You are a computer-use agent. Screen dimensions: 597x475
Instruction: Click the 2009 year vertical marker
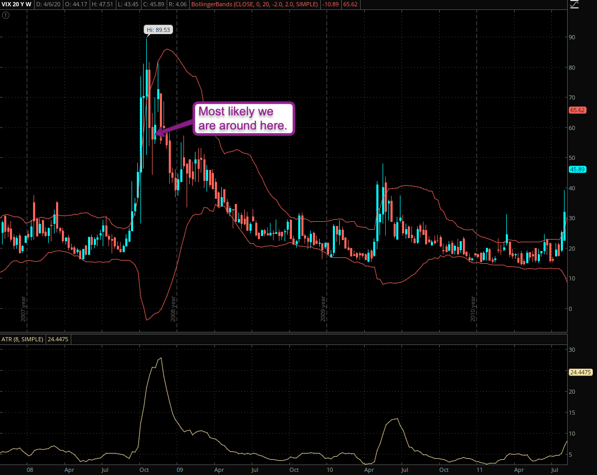coord(323,309)
